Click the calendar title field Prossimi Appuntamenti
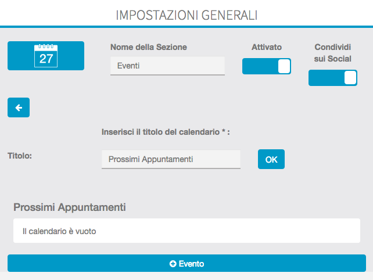The image size is (373, 280). coord(171,159)
